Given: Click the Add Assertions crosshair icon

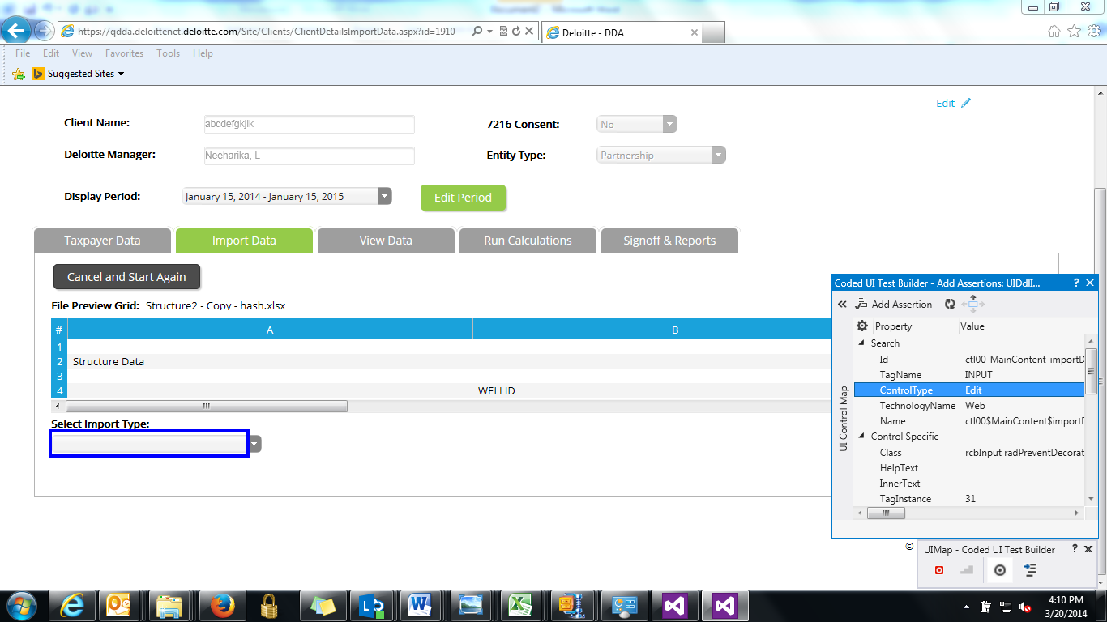Looking at the screenshot, I should tap(1000, 570).
